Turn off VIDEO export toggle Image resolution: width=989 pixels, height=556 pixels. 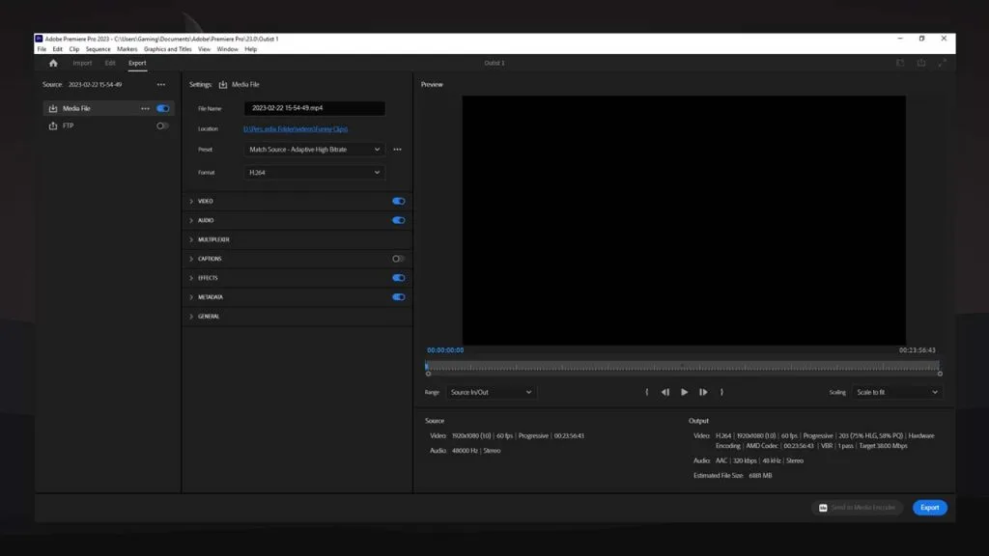coord(399,201)
